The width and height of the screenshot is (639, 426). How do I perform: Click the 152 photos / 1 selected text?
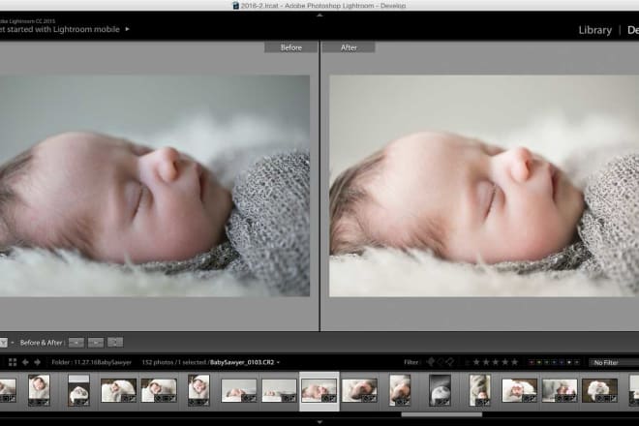[x=174, y=362]
